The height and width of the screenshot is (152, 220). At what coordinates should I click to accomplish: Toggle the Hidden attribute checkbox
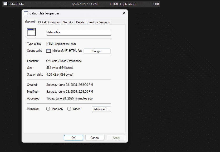click(x=69, y=109)
